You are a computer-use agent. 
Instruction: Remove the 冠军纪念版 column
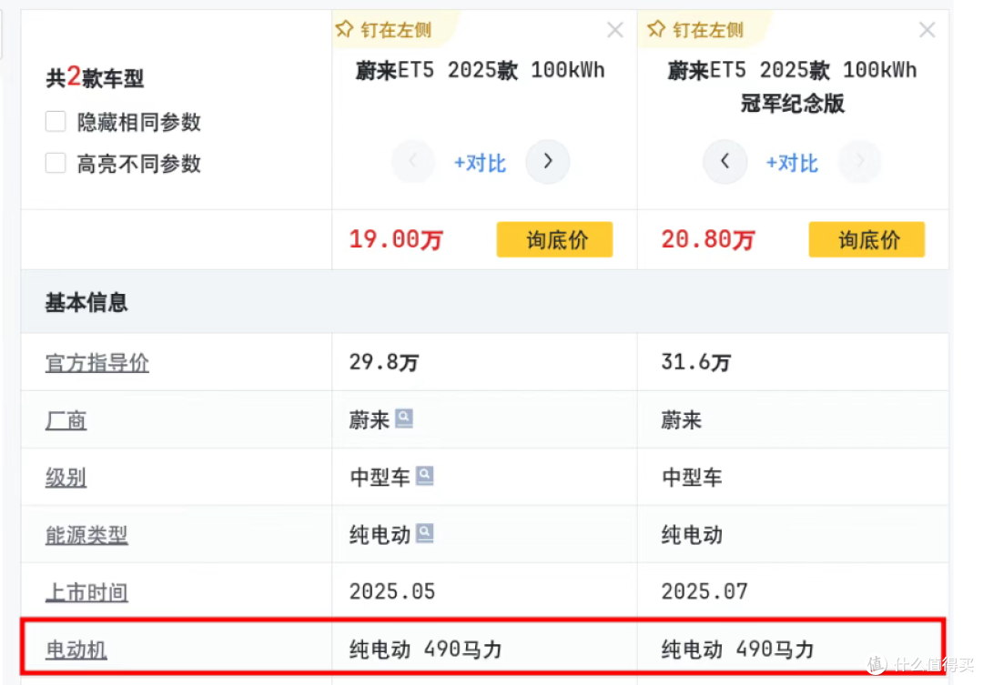(927, 29)
